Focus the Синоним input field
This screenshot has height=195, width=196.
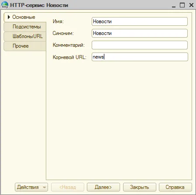tap(140, 33)
